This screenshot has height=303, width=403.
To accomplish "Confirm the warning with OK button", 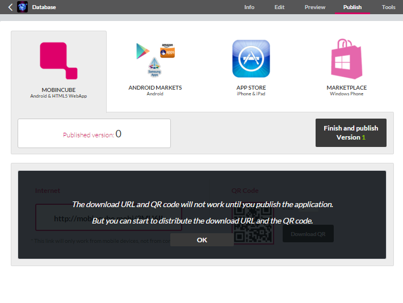I will (202, 240).
